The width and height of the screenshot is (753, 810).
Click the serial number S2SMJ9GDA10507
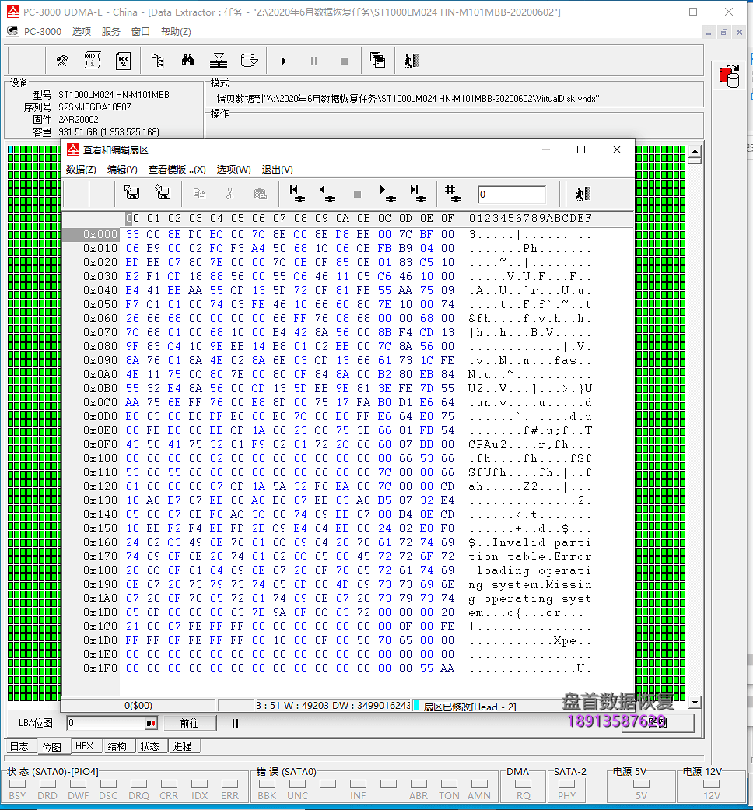coord(94,107)
